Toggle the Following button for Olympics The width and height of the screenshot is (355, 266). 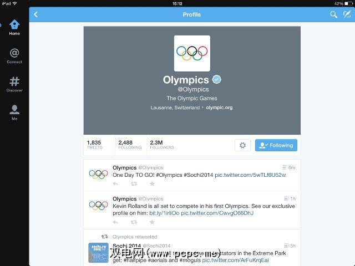coord(276,145)
